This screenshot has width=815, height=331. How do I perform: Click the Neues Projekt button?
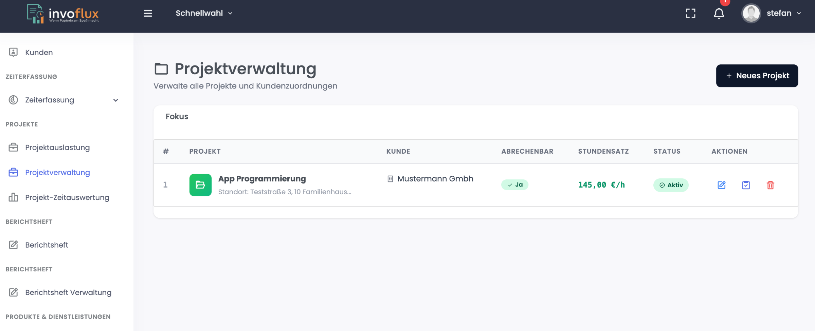[x=757, y=76]
